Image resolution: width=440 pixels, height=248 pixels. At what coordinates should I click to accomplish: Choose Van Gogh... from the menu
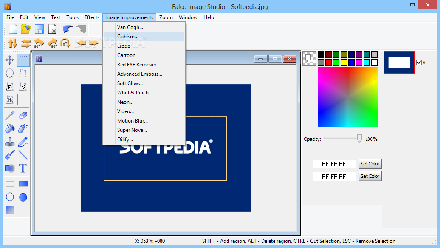[144, 27]
